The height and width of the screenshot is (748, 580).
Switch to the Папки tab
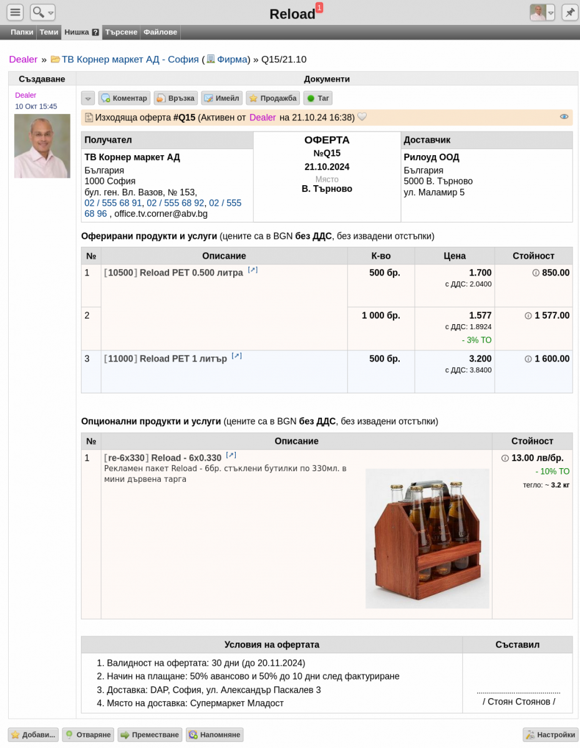pos(22,32)
